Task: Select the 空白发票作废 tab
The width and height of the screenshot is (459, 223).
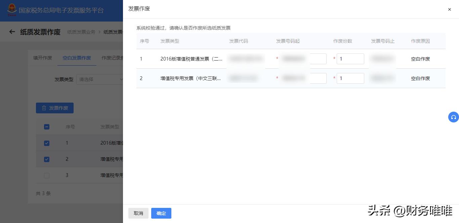Action: point(77,58)
